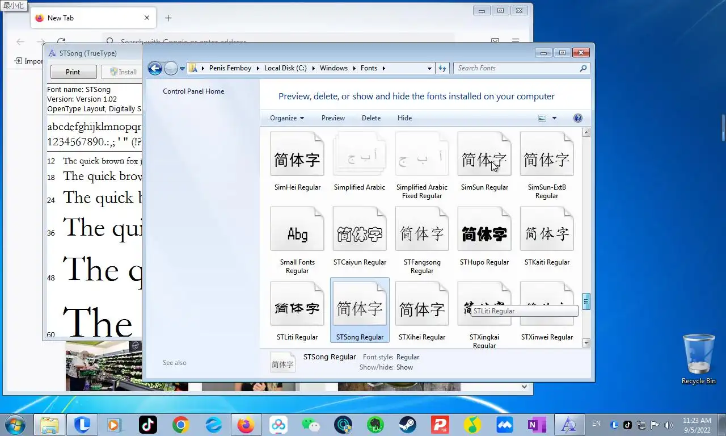Open File Explorer from taskbar
Screen dimensions: 726x436
point(49,425)
